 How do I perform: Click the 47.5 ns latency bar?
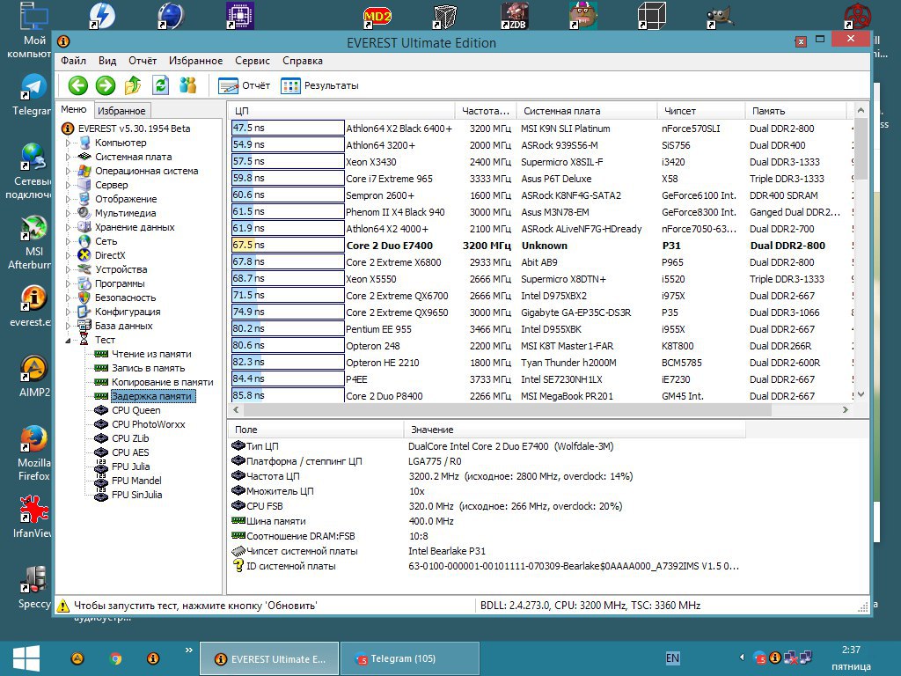click(288, 129)
